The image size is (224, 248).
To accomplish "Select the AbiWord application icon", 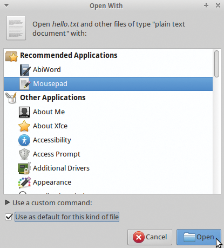I will pyautogui.click(x=24, y=70).
